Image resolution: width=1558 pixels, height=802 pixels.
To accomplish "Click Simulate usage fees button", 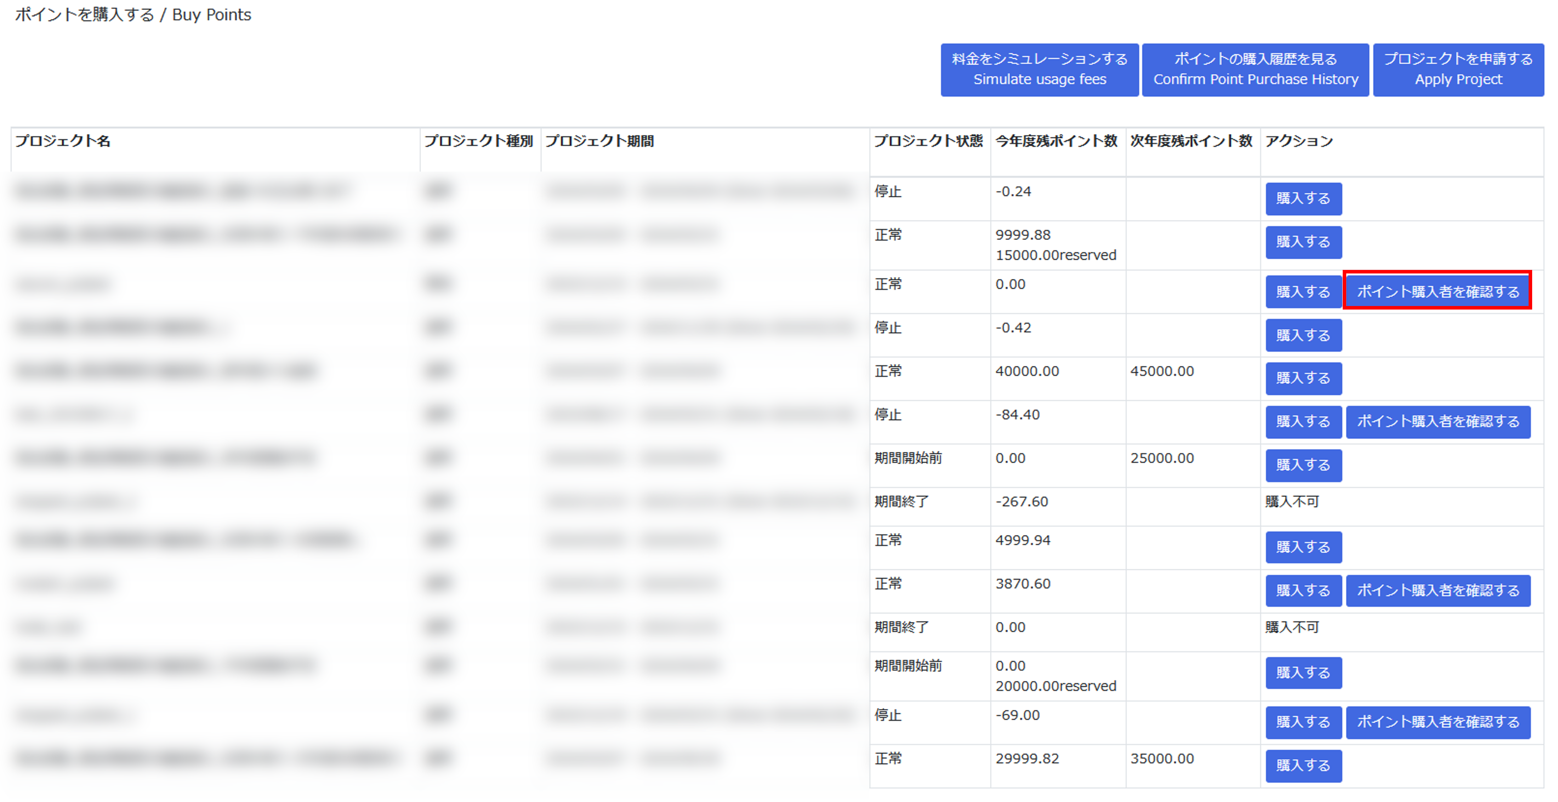I will pyautogui.click(x=1039, y=69).
